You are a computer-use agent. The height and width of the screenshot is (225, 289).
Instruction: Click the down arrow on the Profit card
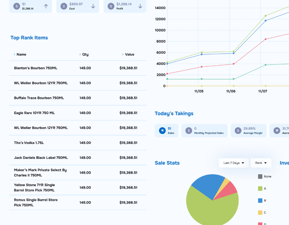pos(140,6)
